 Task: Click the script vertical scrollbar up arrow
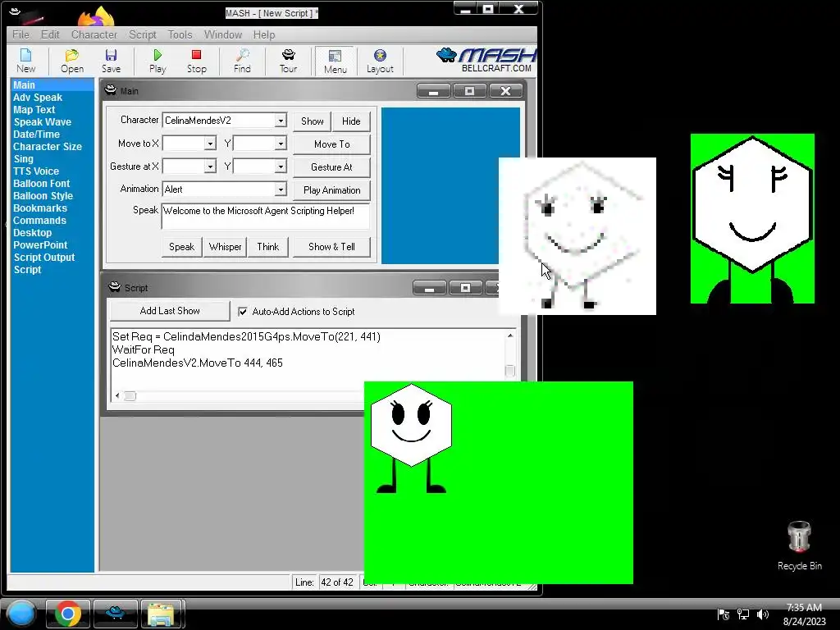point(510,336)
